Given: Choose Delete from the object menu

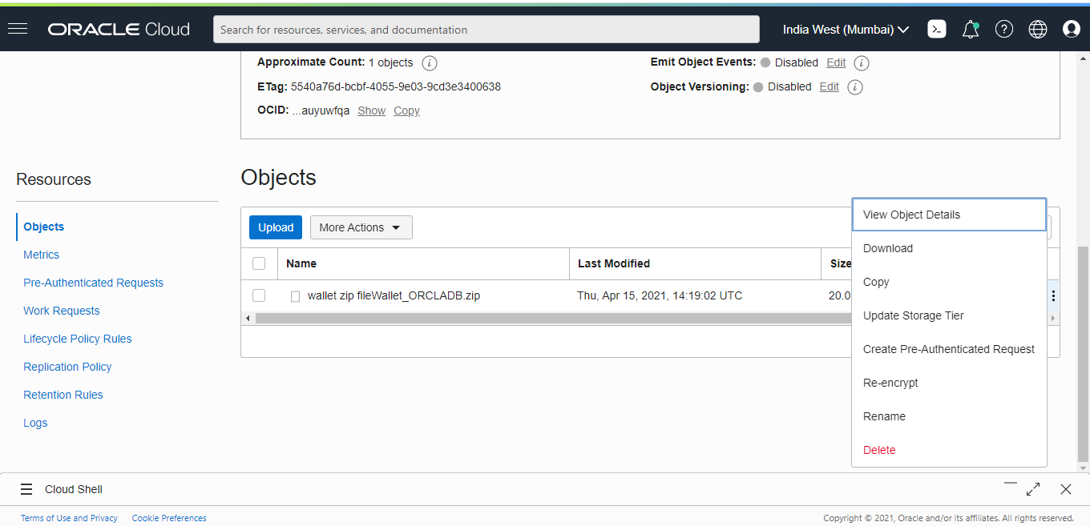Looking at the screenshot, I should point(949,450).
